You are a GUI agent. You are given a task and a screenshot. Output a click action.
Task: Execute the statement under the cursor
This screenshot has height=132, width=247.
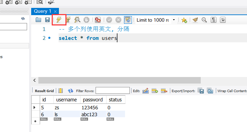click(68, 20)
